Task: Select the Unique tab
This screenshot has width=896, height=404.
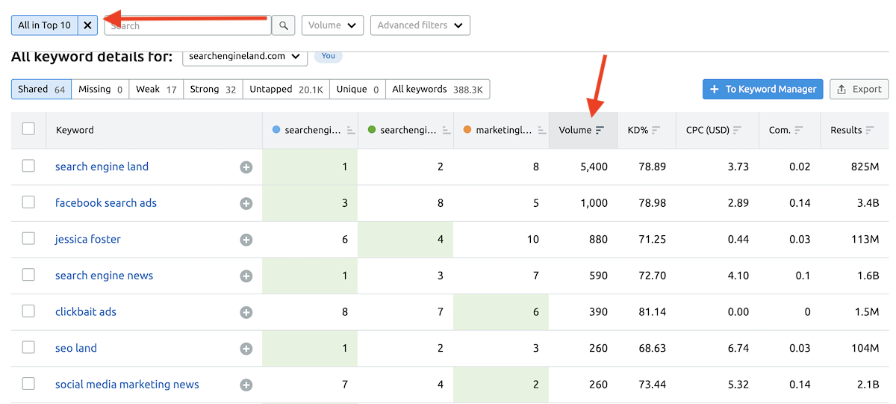Action: click(x=358, y=90)
